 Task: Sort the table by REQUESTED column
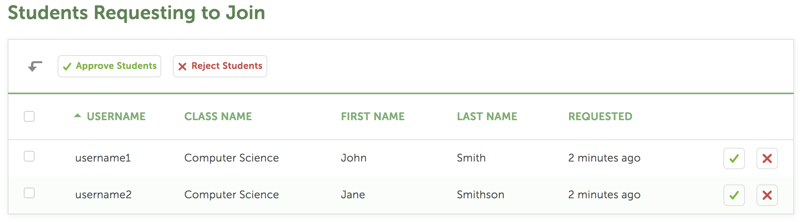coord(600,116)
